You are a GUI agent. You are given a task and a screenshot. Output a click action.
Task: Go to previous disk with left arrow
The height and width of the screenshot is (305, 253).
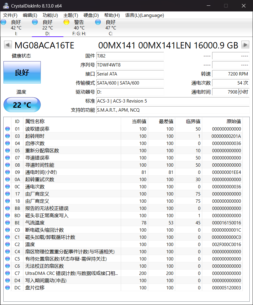(x=8, y=45)
